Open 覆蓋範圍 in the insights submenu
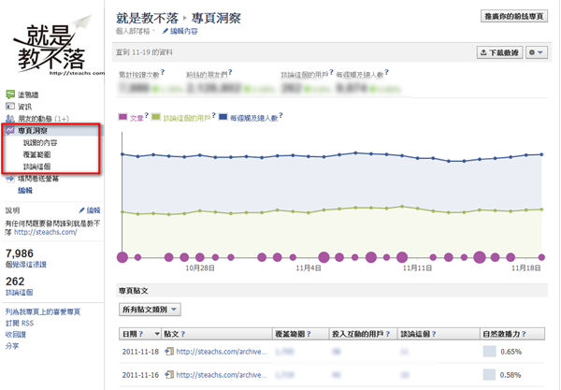Viewport: 561px width, 390px height. (x=37, y=154)
